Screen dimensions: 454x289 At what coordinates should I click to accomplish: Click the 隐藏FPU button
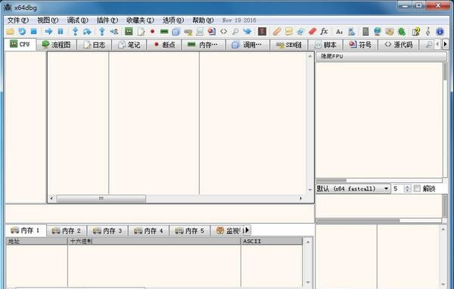coord(381,56)
